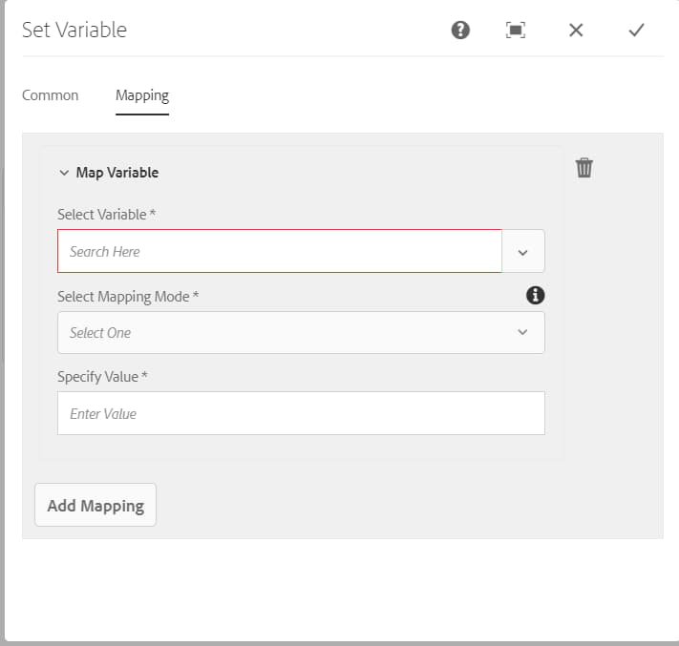Switch to the Common tab

[51, 95]
